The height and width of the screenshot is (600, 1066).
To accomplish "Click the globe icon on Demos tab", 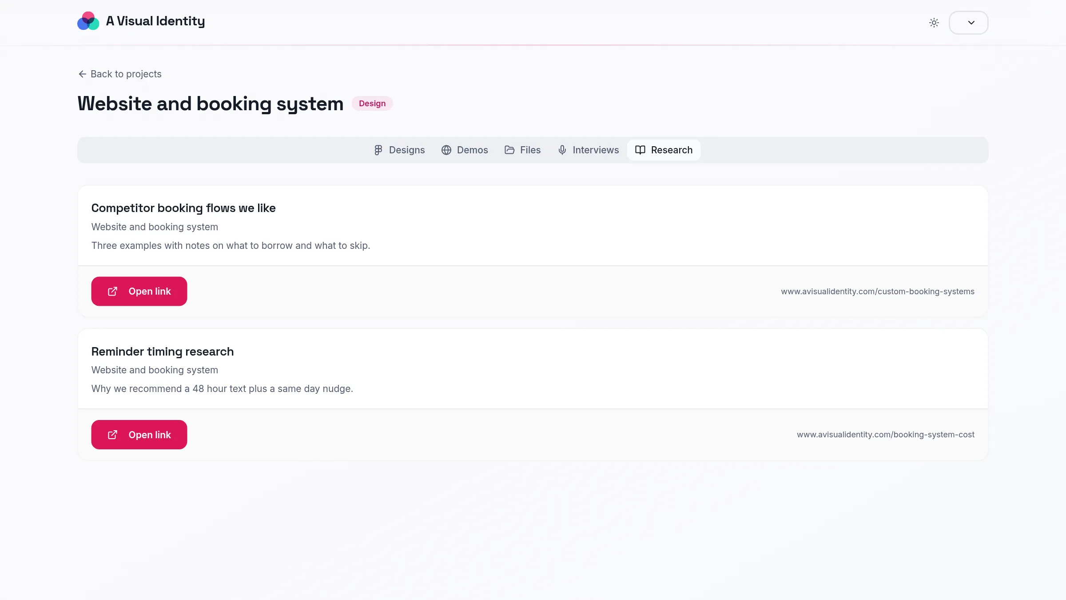I will [446, 150].
